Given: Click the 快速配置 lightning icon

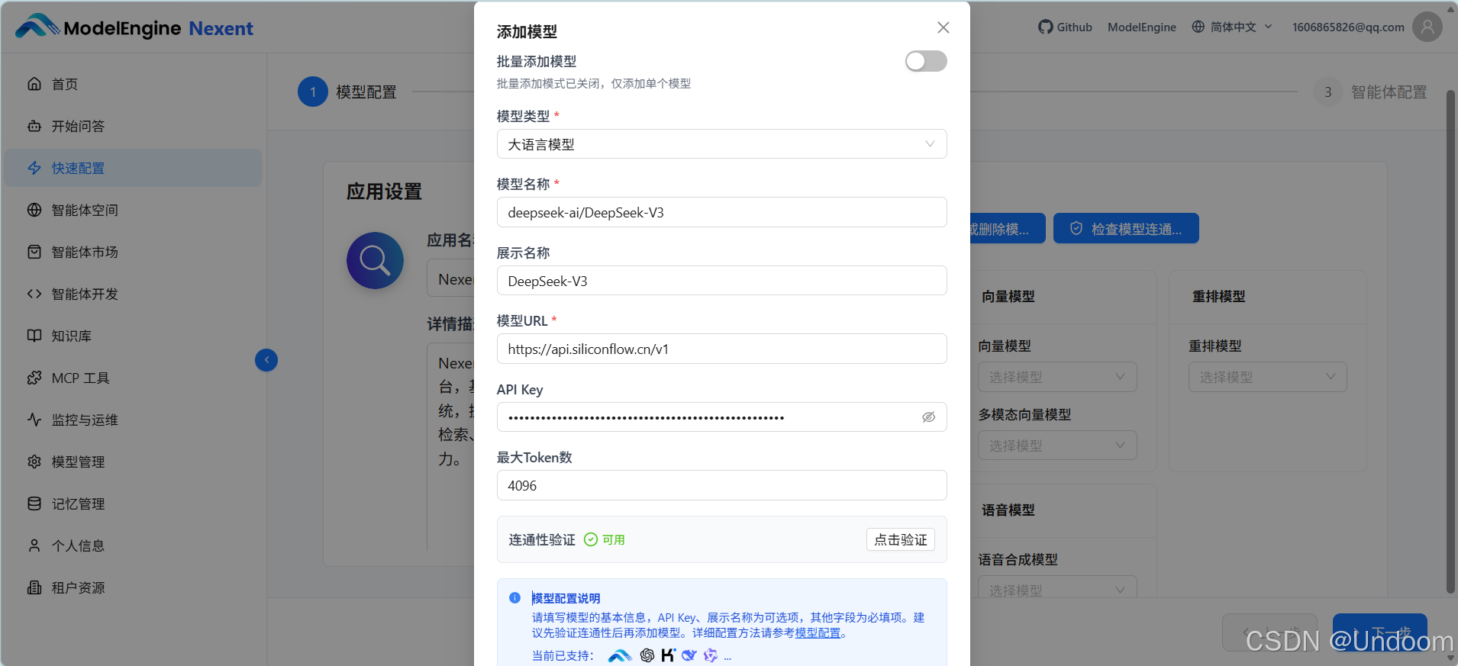Looking at the screenshot, I should (x=34, y=168).
